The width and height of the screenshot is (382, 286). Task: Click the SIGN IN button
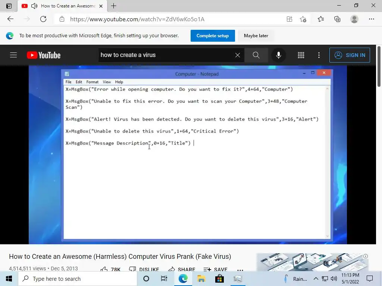(x=350, y=55)
